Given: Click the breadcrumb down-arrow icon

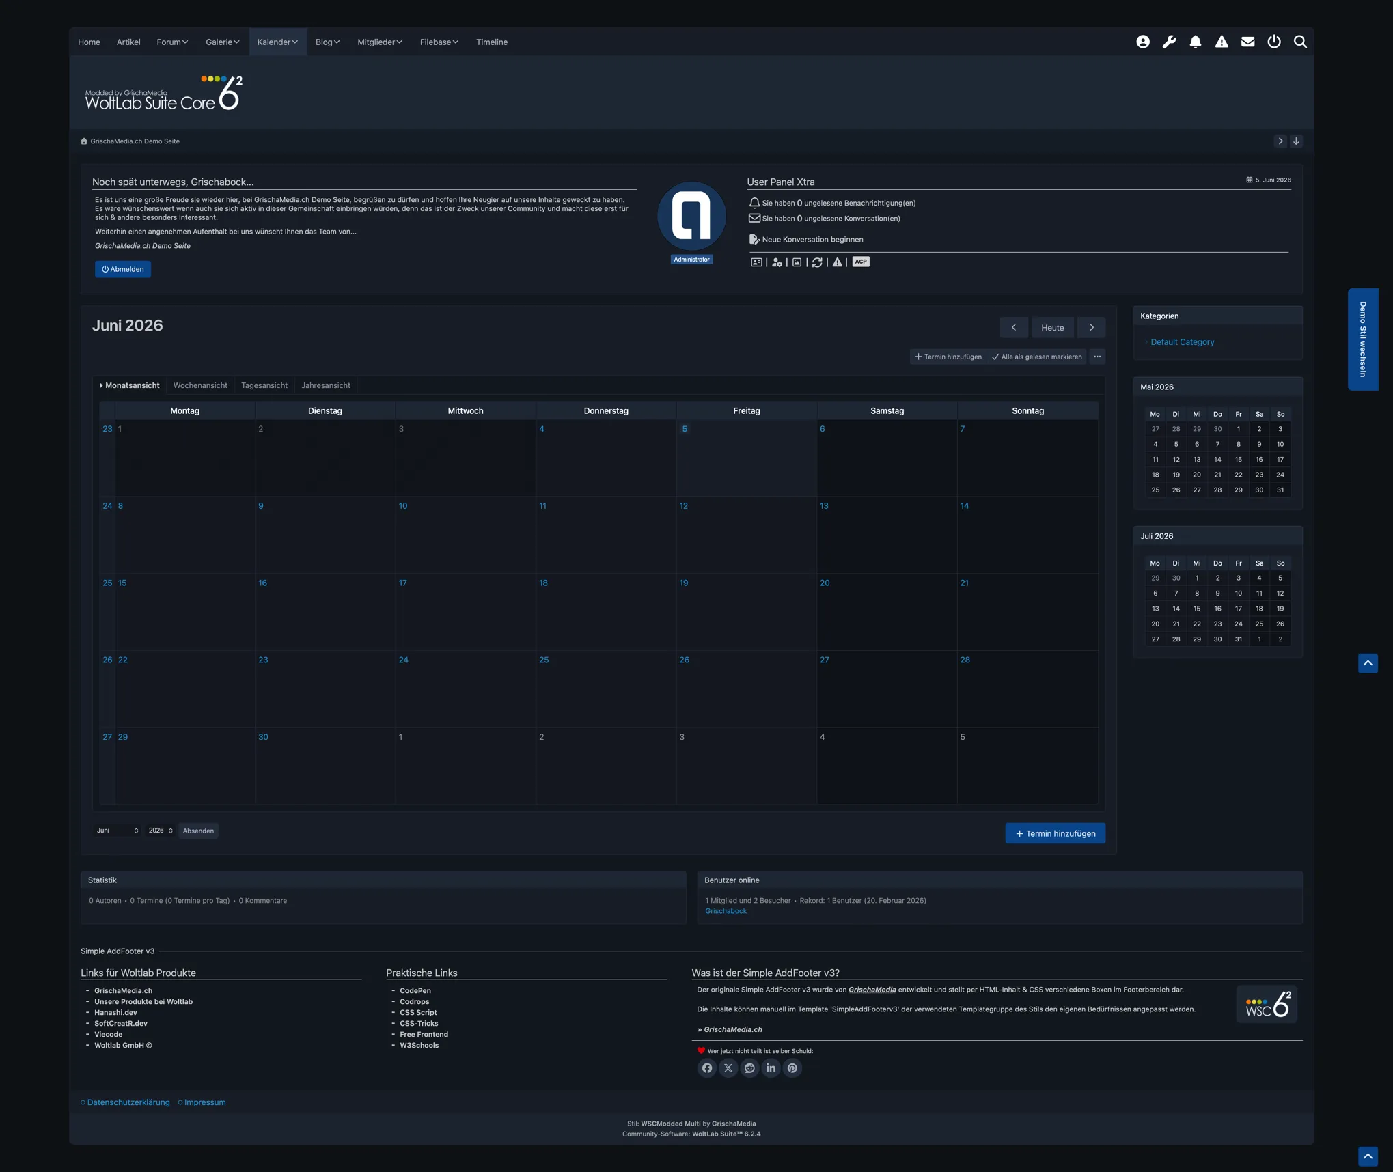Looking at the screenshot, I should 1296,141.
